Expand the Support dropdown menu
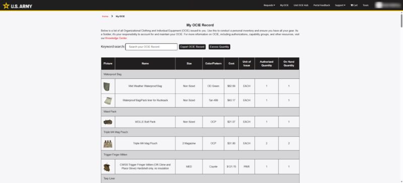This screenshot has width=403, height=183. (340, 5)
